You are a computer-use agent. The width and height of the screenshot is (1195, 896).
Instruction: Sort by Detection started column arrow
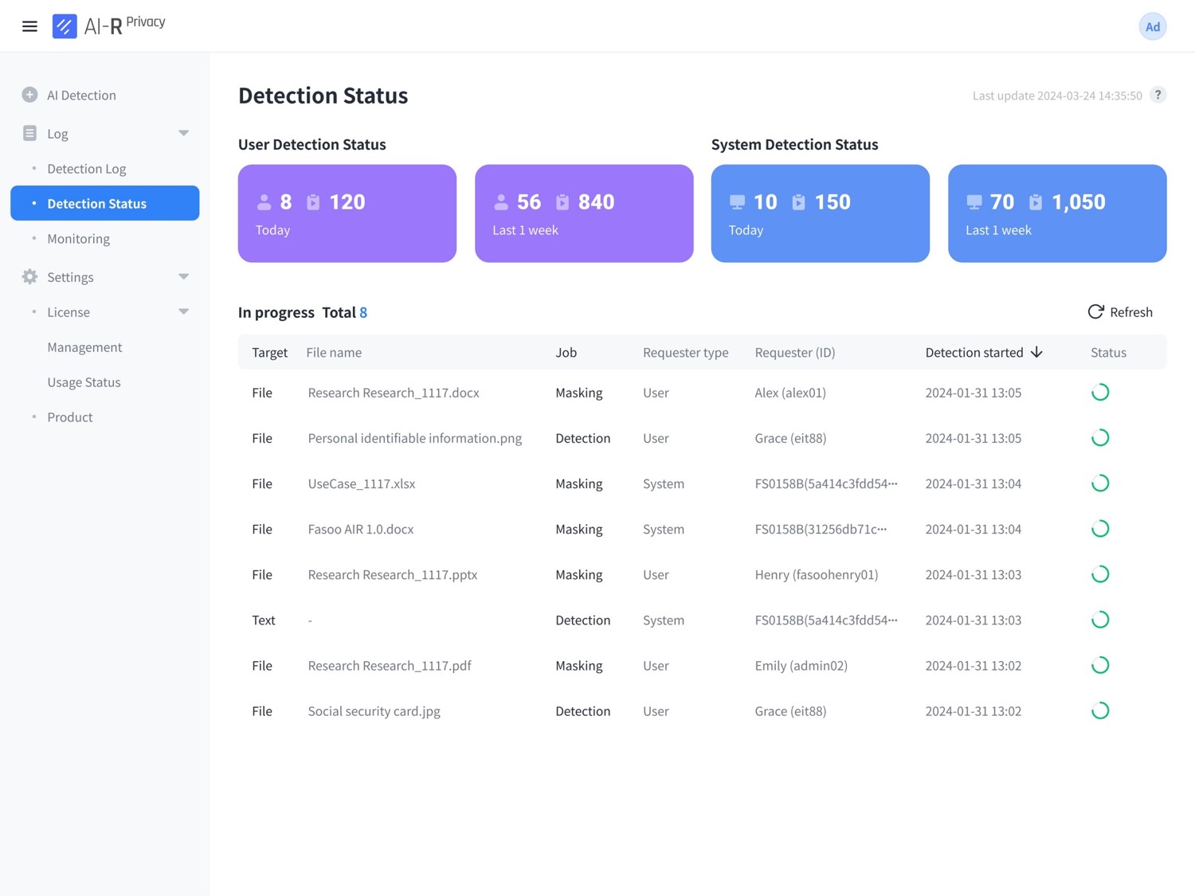(1036, 352)
